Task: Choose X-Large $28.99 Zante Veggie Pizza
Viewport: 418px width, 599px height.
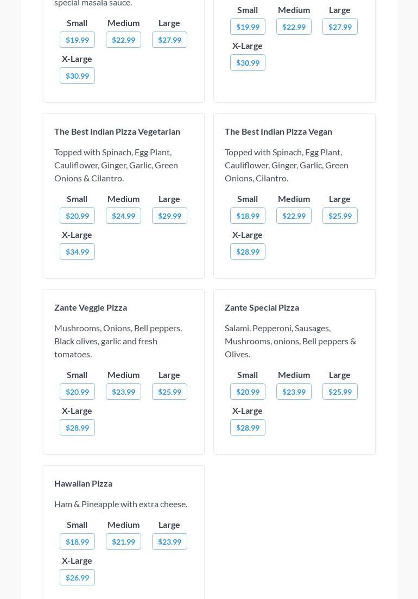Action: (77, 427)
